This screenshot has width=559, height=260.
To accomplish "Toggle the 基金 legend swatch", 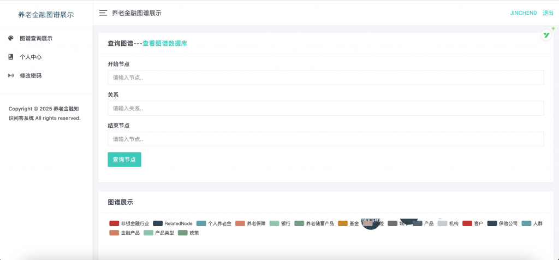I will (343, 223).
